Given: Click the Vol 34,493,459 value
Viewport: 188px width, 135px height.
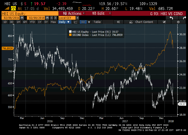Looking at the screenshot, I should click(x=58, y=9).
